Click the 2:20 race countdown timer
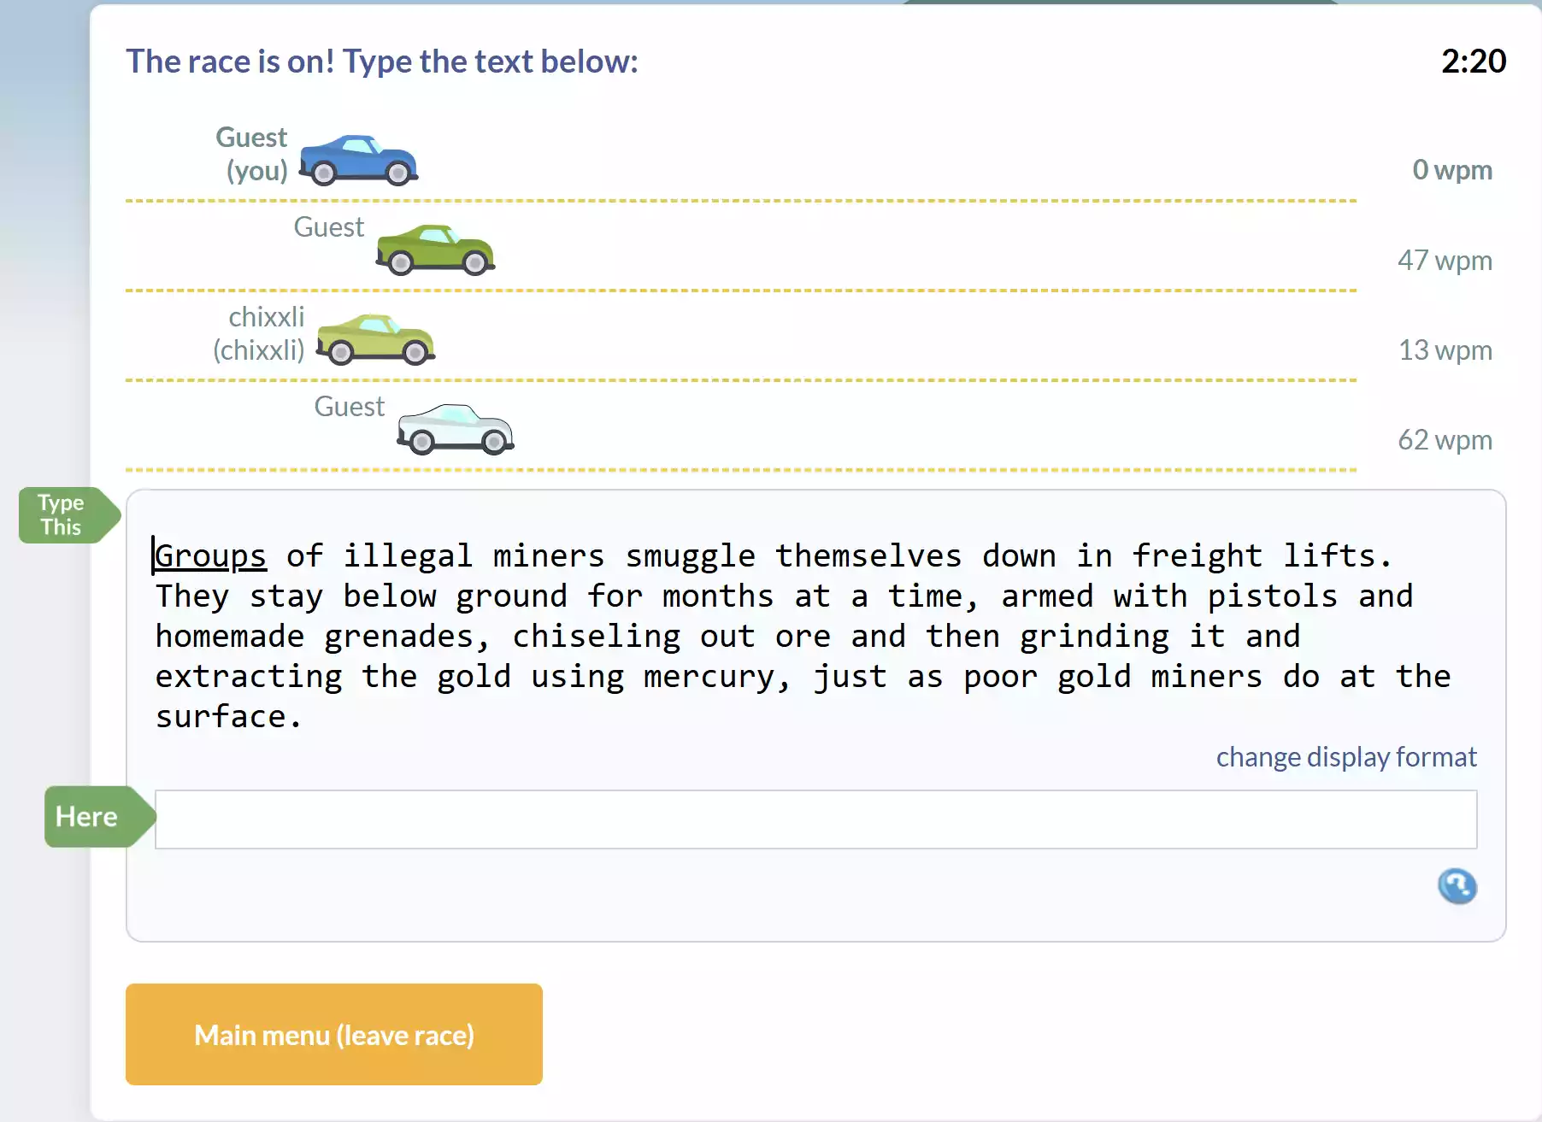The image size is (1542, 1122). point(1473,61)
